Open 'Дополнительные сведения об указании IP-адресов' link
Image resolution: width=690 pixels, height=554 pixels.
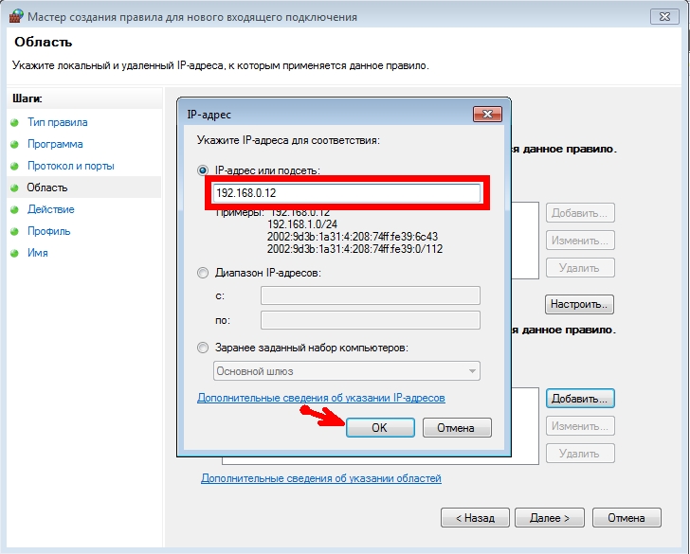point(320,398)
